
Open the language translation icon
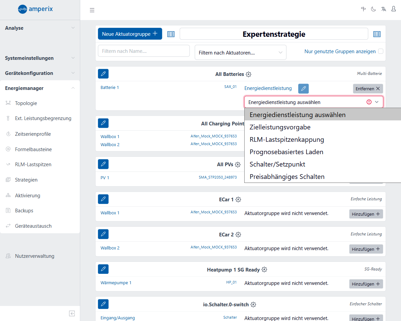pyautogui.click(x=384, y=9)
